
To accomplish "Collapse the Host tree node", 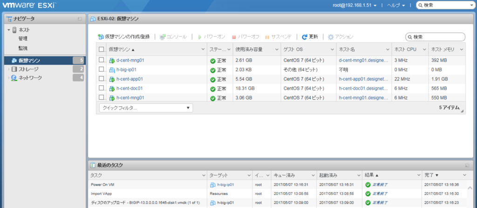I will click(9, 30).
